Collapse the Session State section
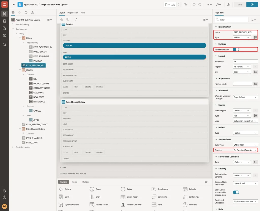Screen dimensions: 260x211 [x=216, y=139]
